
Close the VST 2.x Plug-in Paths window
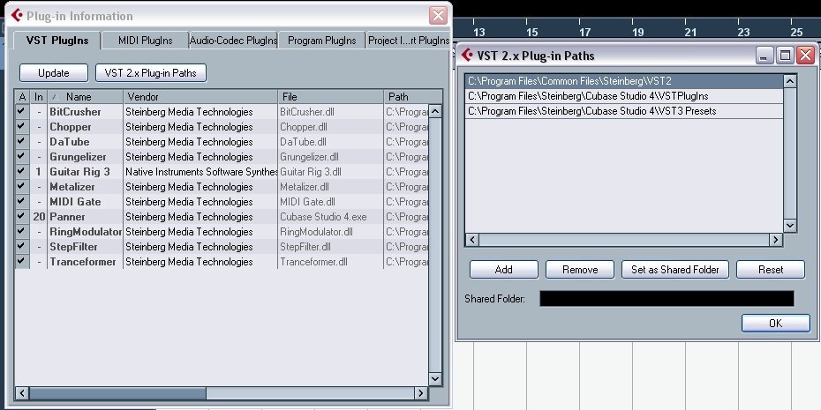pos(805,55)
